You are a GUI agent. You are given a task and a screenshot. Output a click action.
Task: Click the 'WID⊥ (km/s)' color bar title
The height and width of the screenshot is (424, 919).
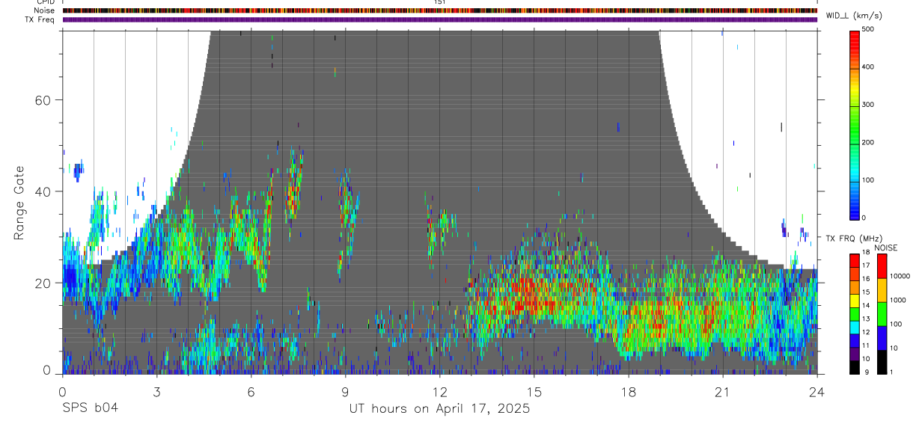pyautogui.click(x=853, y=16)
